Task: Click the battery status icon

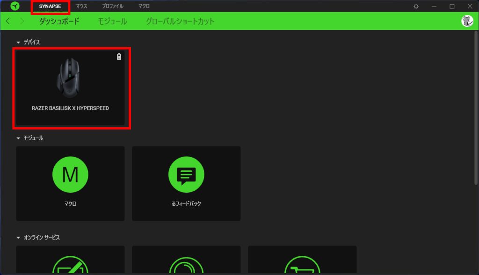Action: pos(119,57)
